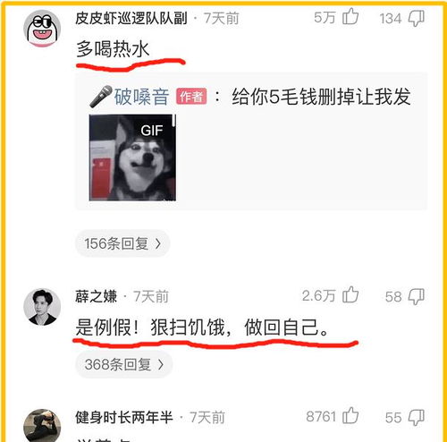Tap chevron arrow next to 156条回复

pyautogui.click(x=158, y=244)
